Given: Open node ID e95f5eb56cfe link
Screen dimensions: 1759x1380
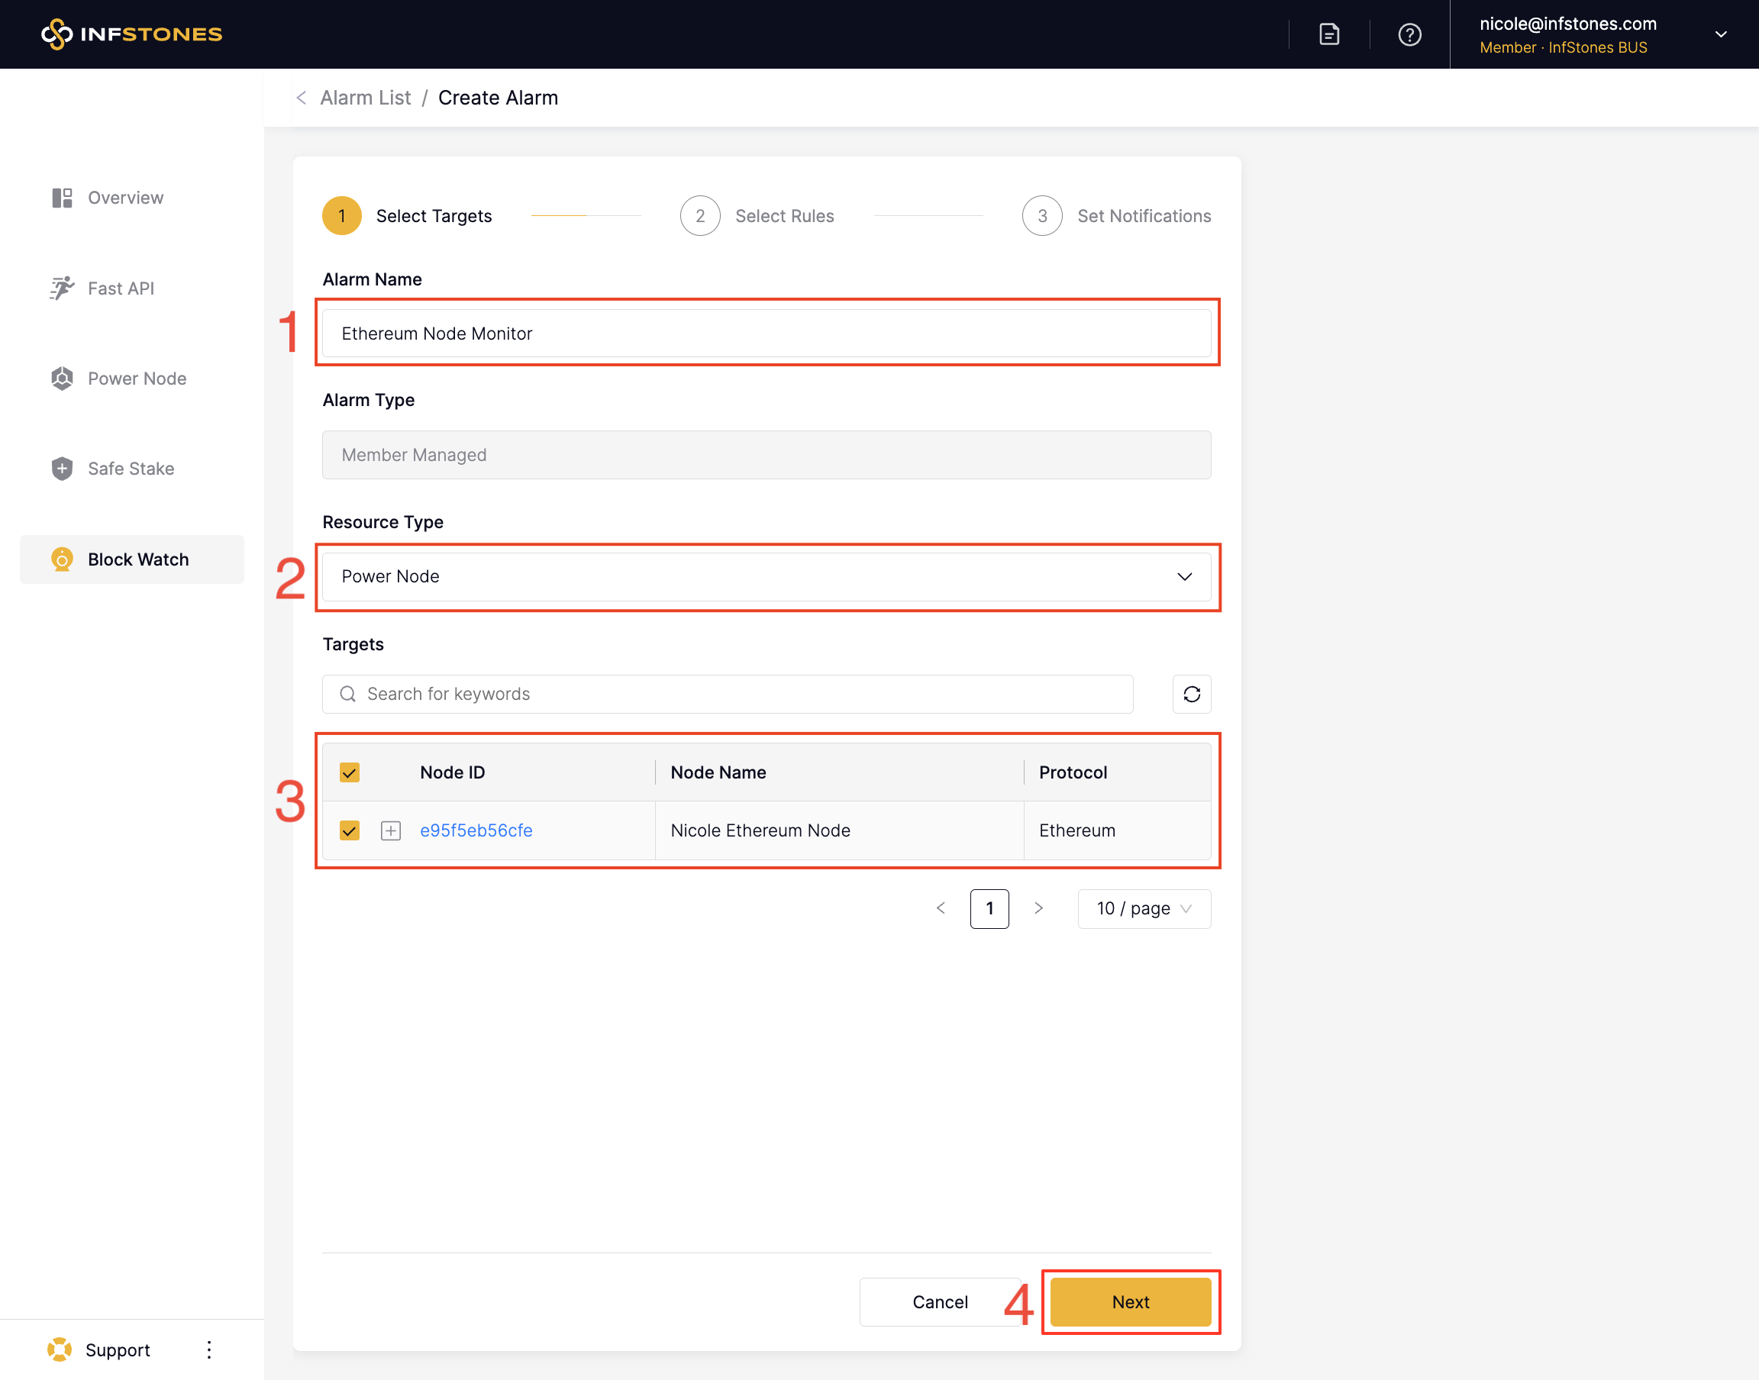Looking at the screenshot, I should 476,830.
